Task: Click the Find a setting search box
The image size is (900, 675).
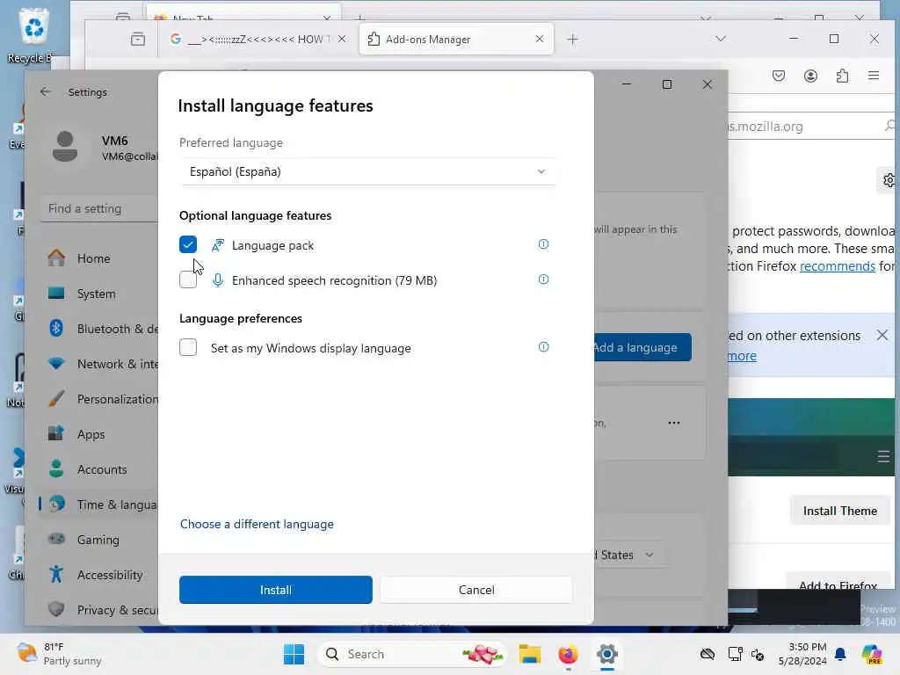Action: [x=98, y=208]
